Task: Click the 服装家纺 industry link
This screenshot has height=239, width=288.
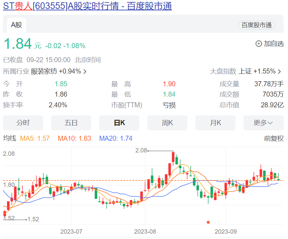Action: [44, 71]
